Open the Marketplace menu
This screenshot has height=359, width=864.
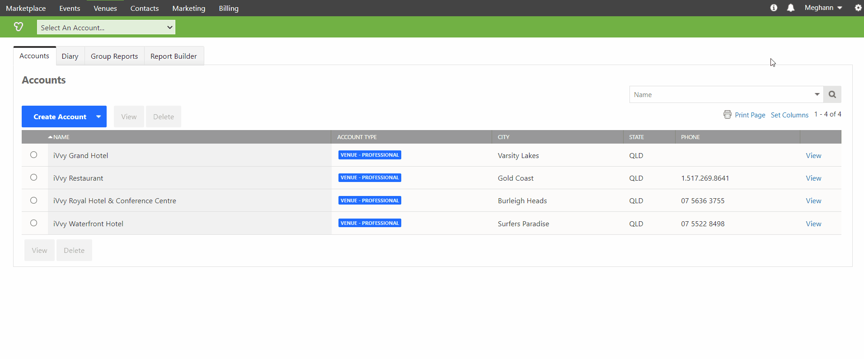pyautogui.click(x=26, y=8)
